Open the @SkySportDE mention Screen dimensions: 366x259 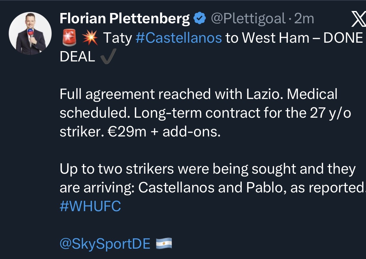(x=105, y=244)
